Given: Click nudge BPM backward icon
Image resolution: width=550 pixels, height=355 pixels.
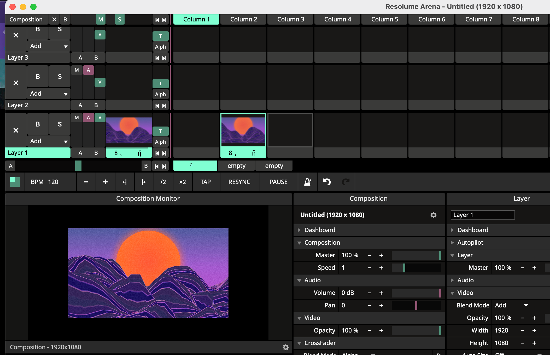Looking at the screenshot, I should point(125,182).
